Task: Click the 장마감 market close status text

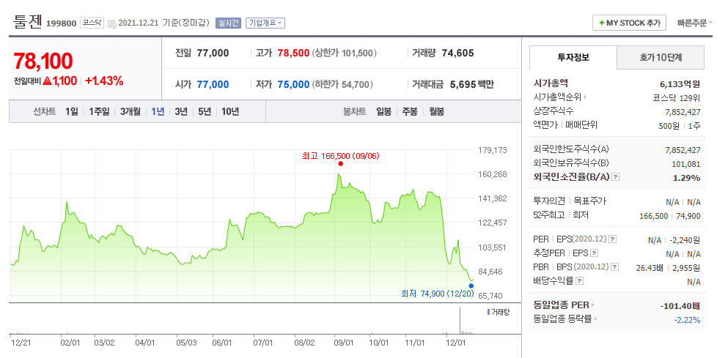Action: point(195,23)
